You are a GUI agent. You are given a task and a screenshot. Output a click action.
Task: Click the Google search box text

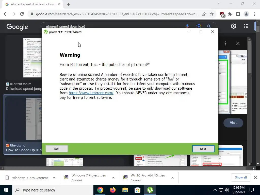click(66, 26)
